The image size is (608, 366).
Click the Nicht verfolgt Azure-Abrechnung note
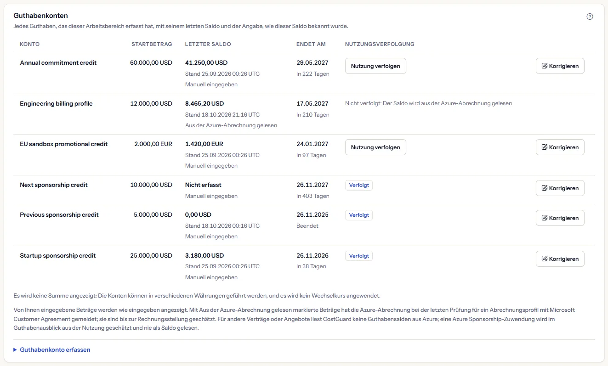tap(428, 103)
